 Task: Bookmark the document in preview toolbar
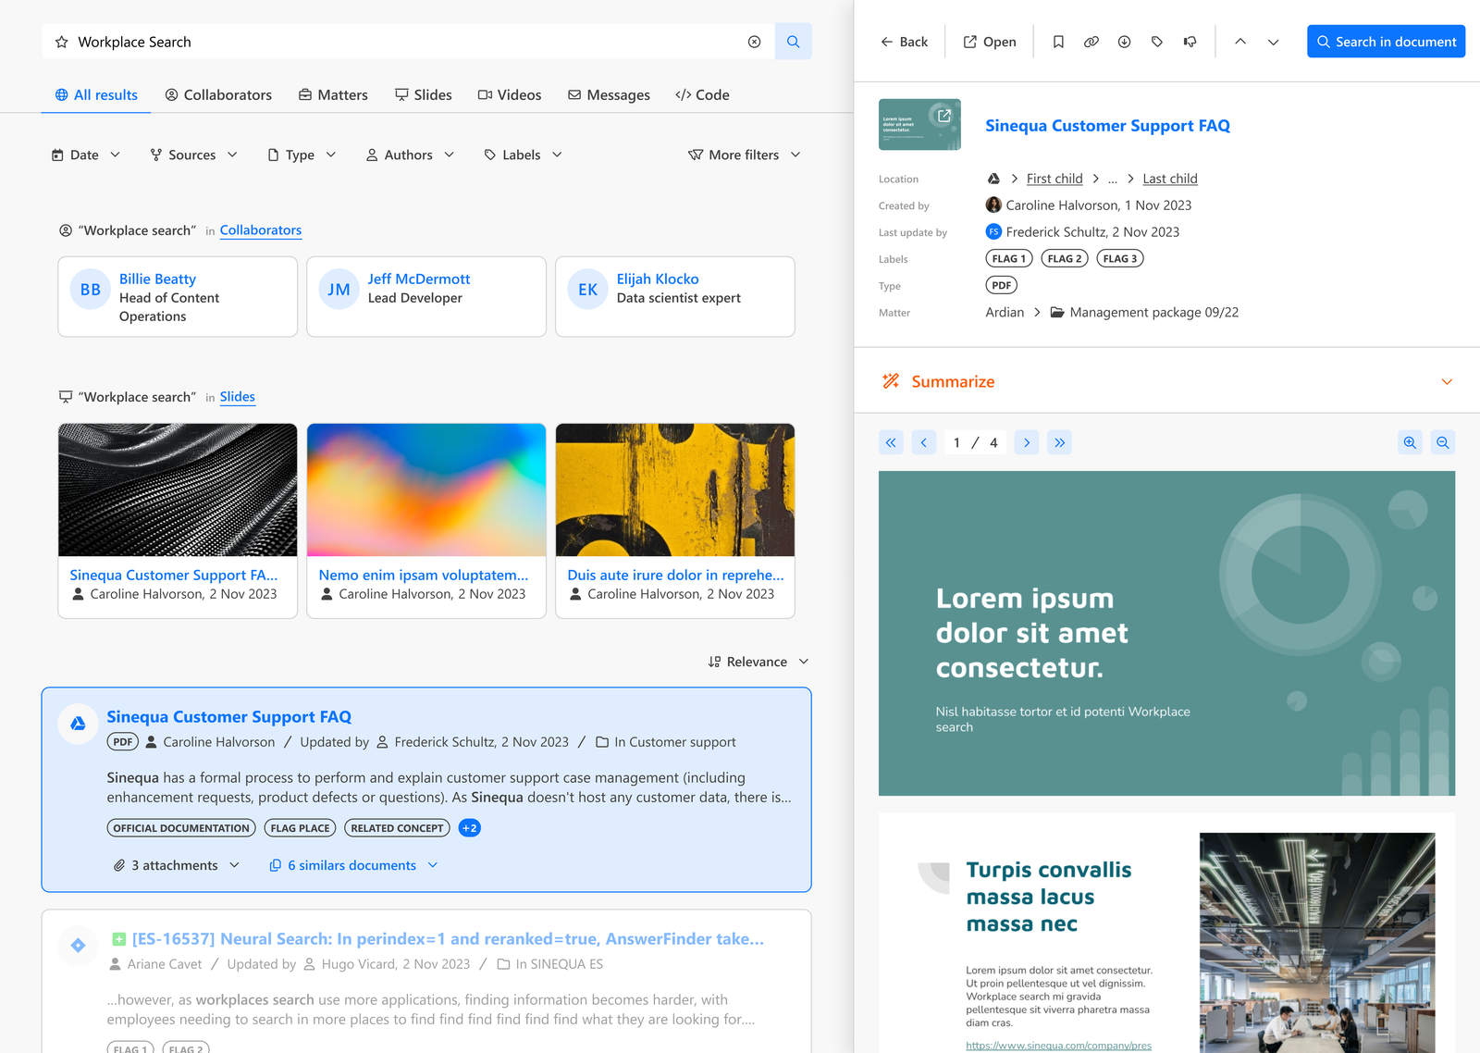tap(1058, 42)
